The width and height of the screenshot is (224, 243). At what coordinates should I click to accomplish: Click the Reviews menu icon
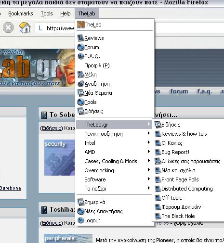click(80, 38)
